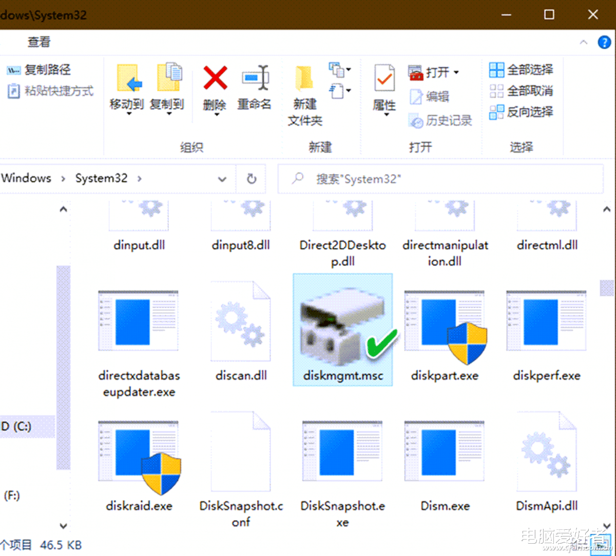Open 属性 (Properties) via its icon
This screenshot has width=616, height=556.
383,78
